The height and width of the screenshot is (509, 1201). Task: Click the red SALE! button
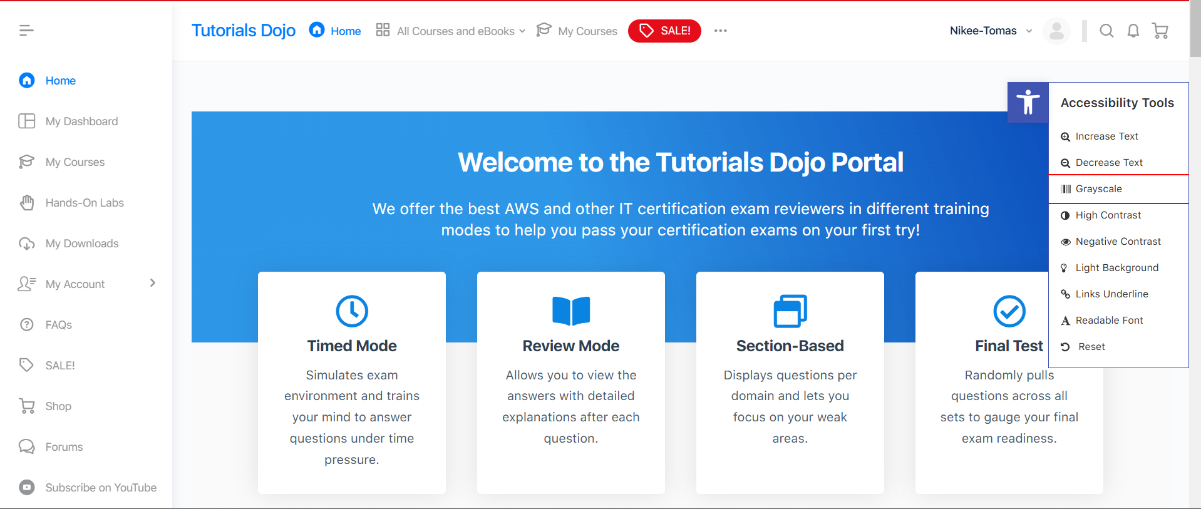664,31
